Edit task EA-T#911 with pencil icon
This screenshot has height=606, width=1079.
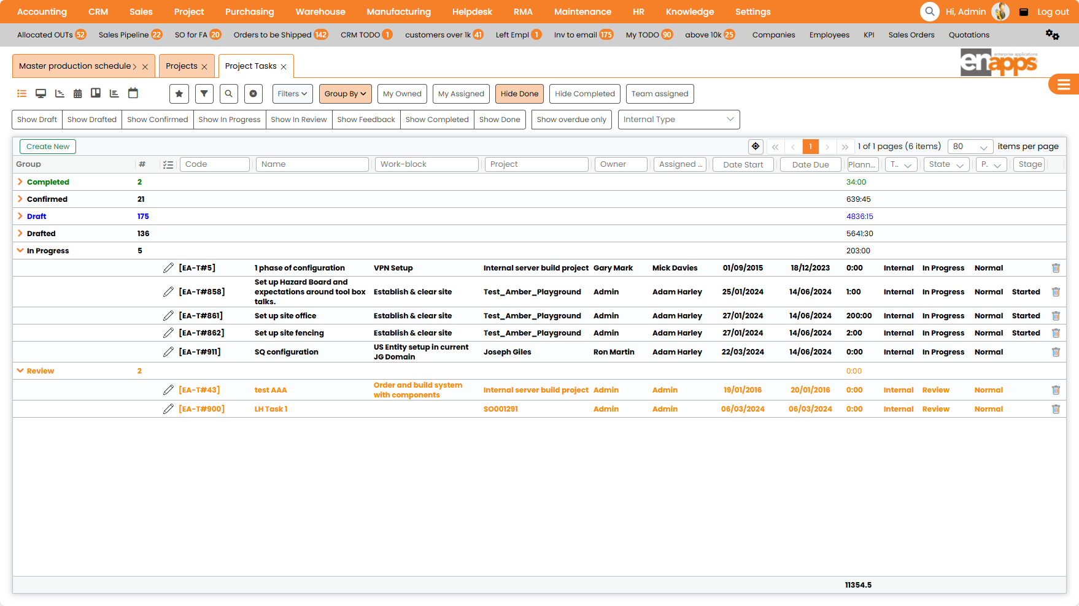[x=168, y=352]
